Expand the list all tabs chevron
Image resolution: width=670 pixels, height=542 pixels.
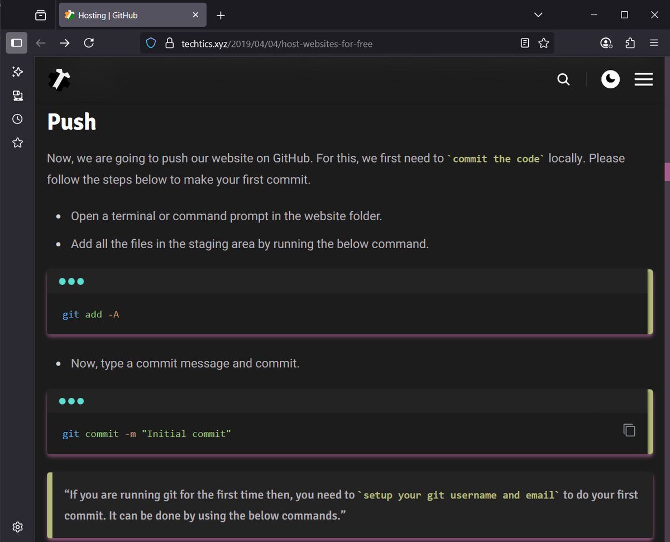coord(538,15)
